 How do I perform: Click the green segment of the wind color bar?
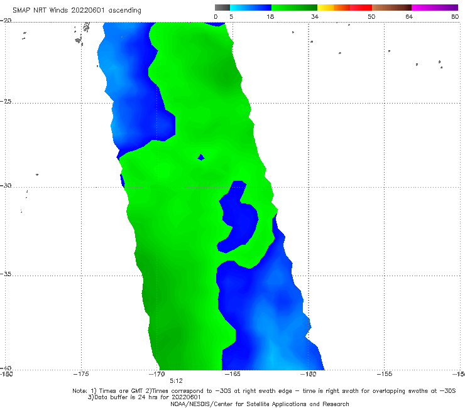tap(294, 8)
